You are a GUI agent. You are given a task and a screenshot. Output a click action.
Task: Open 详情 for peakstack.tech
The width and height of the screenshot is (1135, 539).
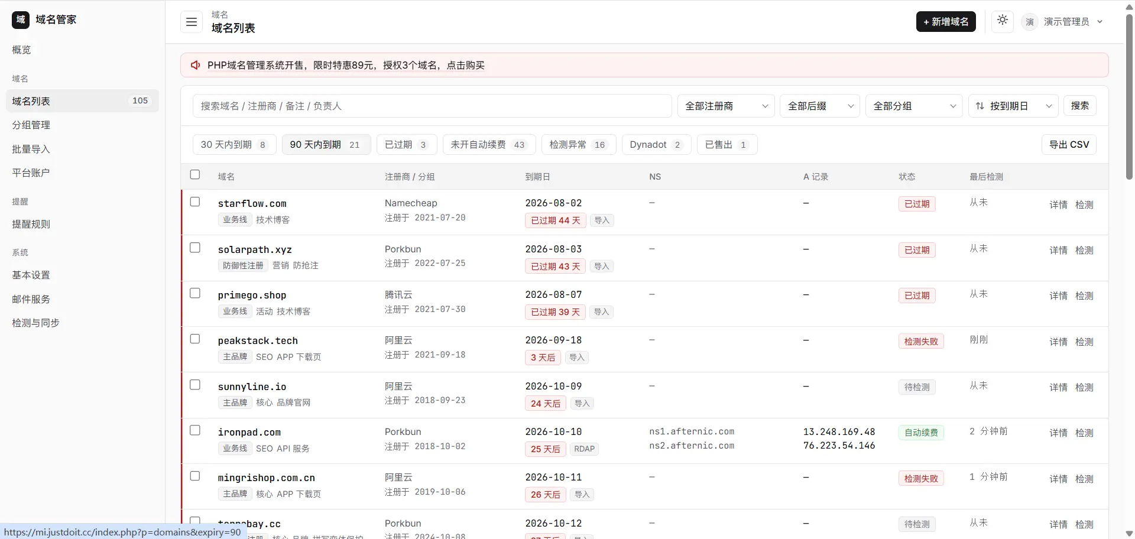tap(1058, 342)
